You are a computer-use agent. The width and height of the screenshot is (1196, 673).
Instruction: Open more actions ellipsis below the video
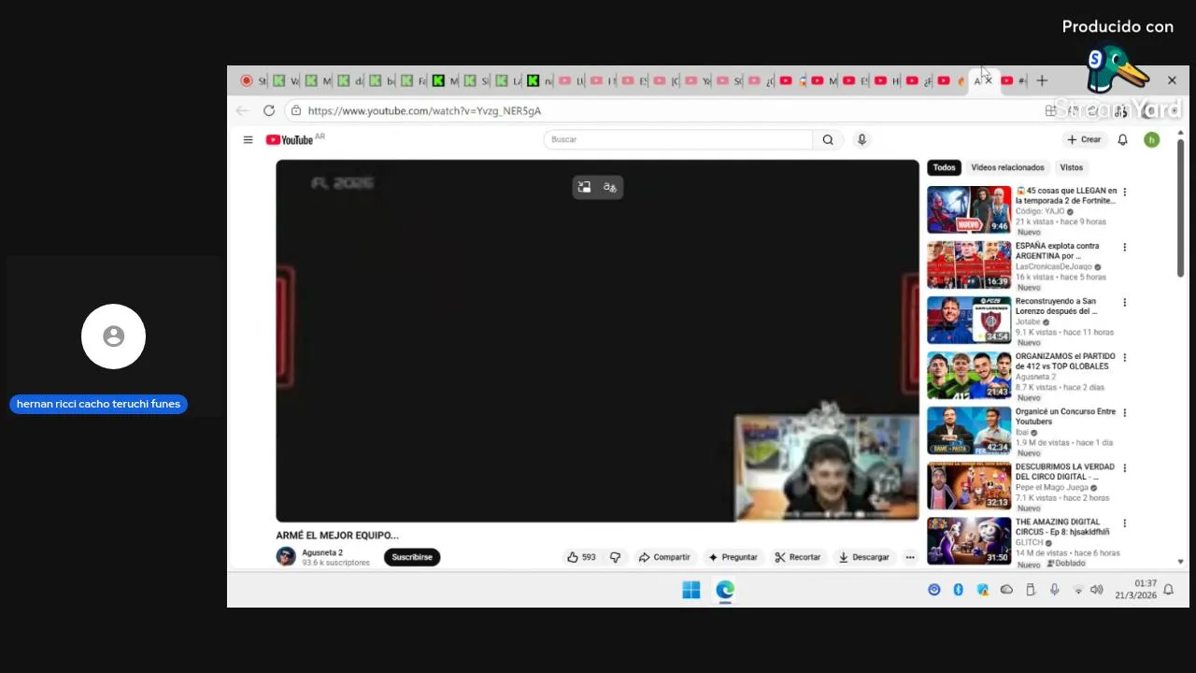click(x=909, y=557)
